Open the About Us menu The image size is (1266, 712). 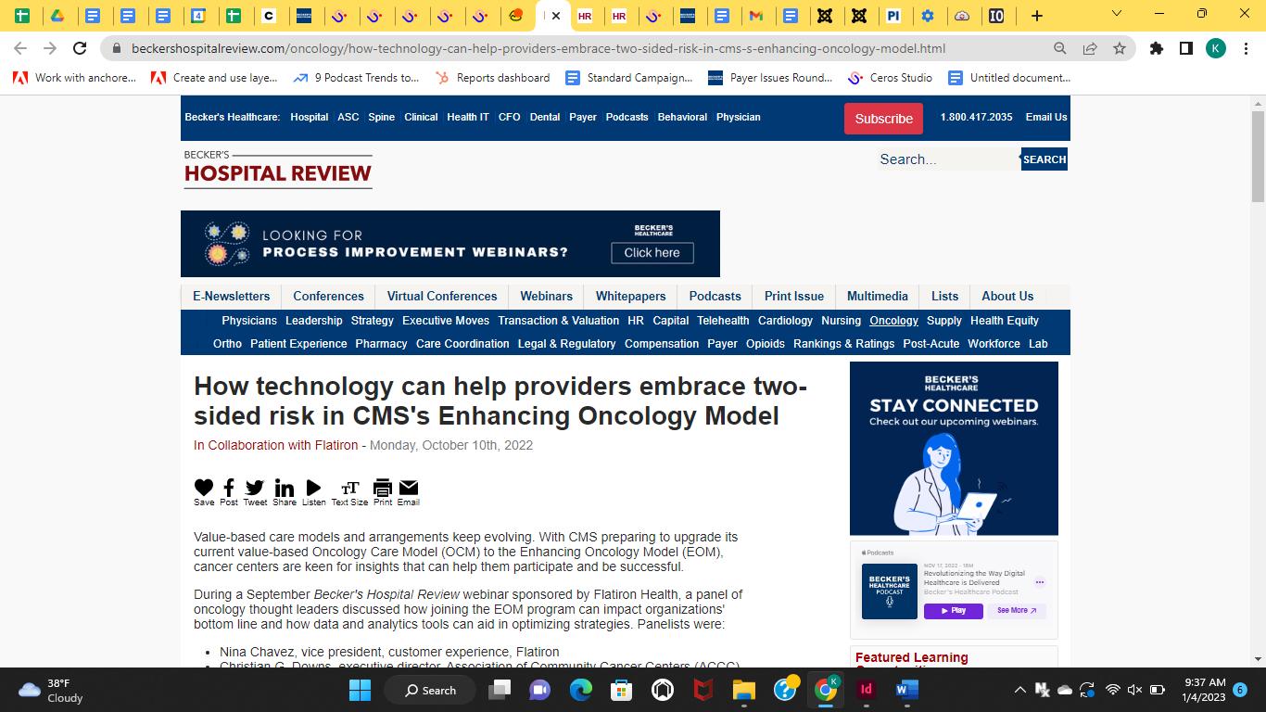(x=1007, y=297)
